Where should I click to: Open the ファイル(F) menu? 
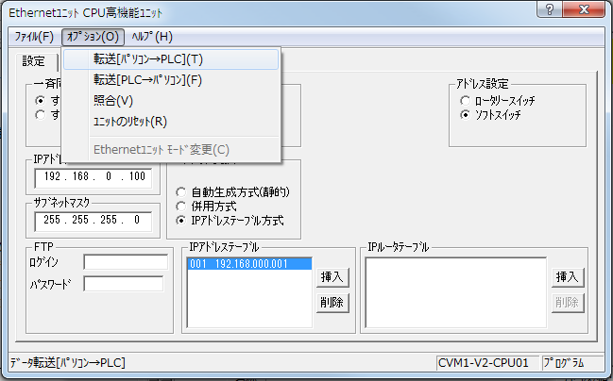point(34,37)
